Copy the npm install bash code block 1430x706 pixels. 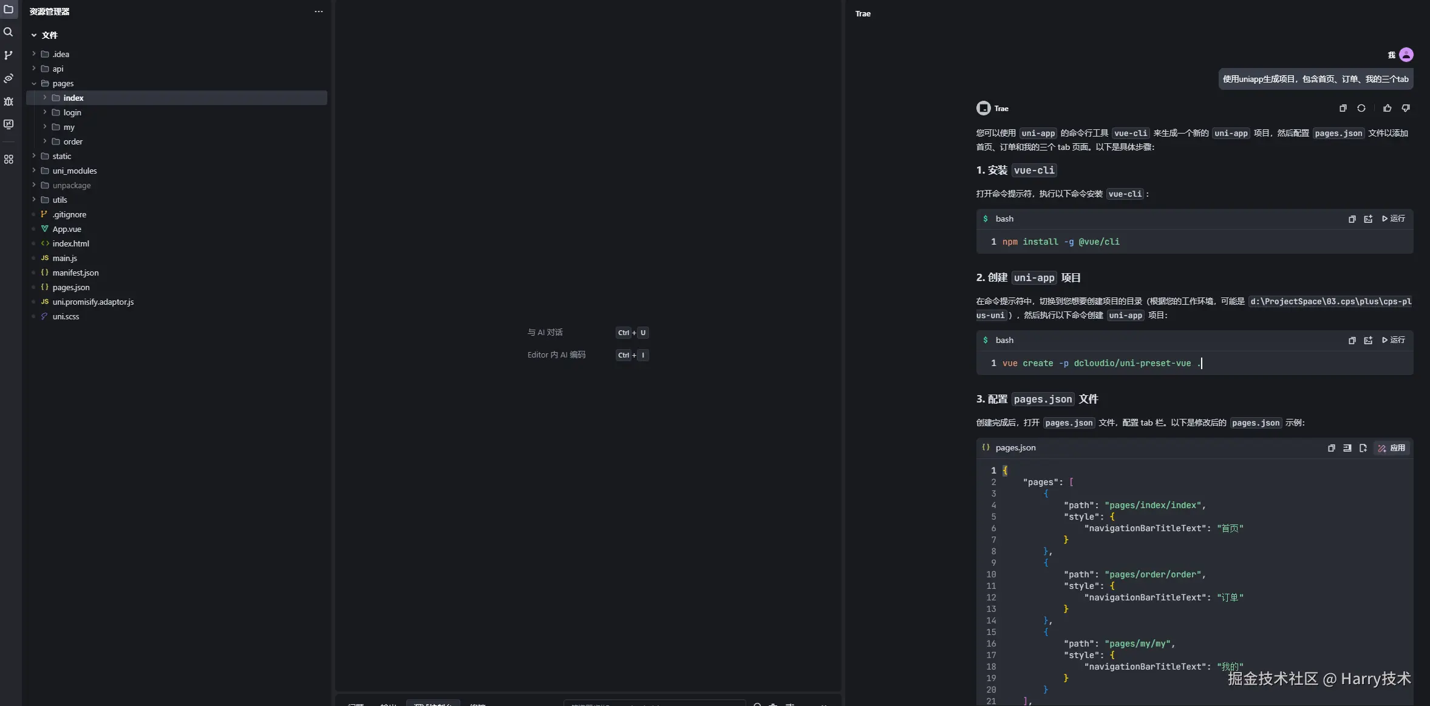click(1352, 219)
